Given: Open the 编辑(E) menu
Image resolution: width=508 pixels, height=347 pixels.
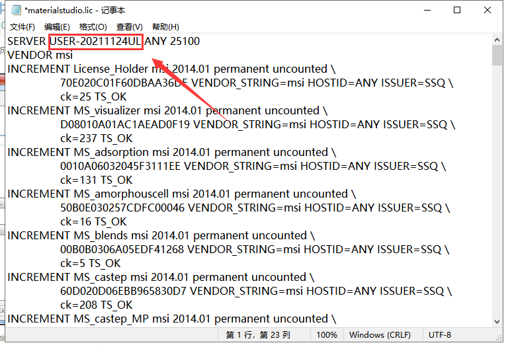Looking at the screenshot, I should 57,27.
